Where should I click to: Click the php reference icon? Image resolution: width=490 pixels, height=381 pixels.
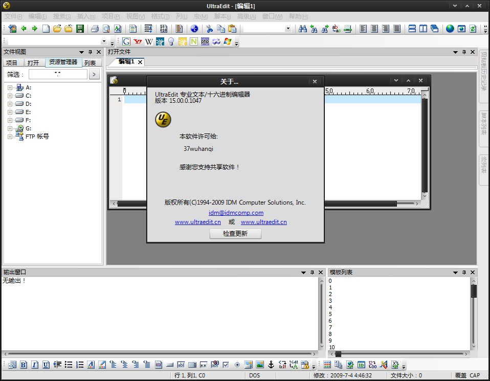[x=205, y=41]
